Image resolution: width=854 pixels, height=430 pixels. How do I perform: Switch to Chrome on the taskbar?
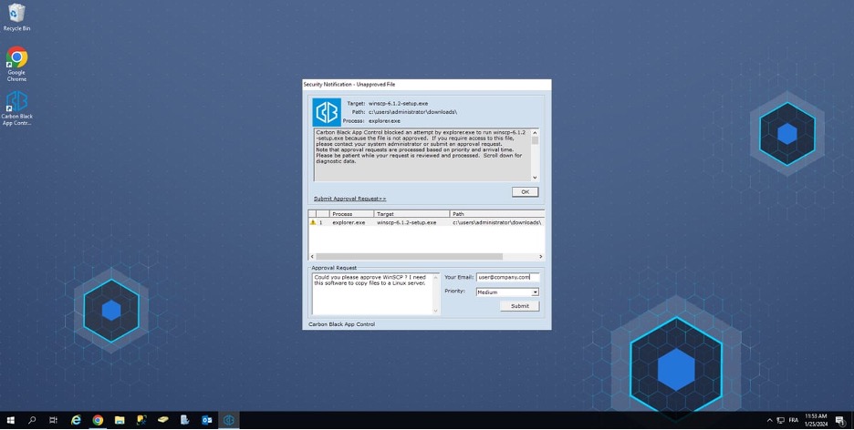point(98,420)
